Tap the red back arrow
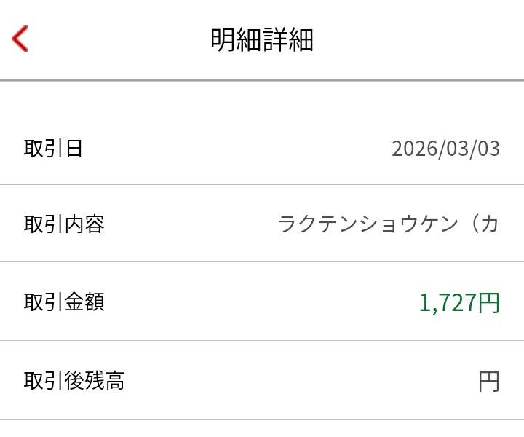Viewport: 524px width, 437px height. (20, 39)
